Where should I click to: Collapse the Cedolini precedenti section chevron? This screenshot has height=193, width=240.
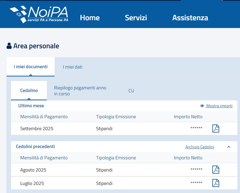point(229,147)
